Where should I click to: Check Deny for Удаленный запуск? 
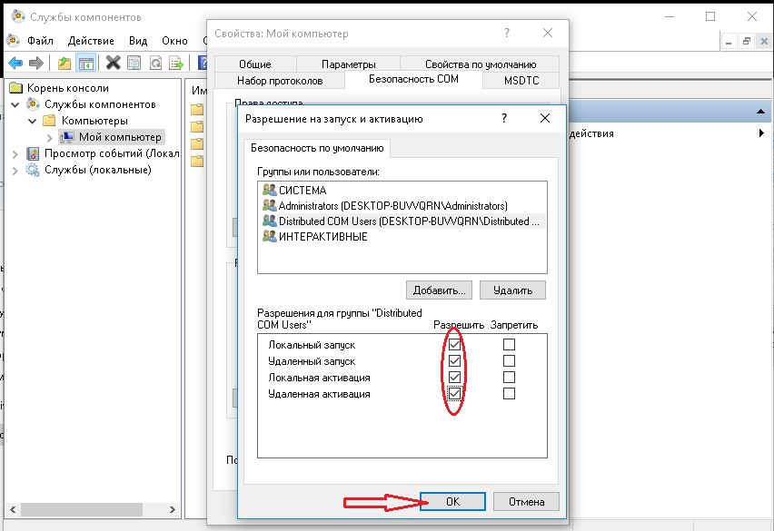509,361
